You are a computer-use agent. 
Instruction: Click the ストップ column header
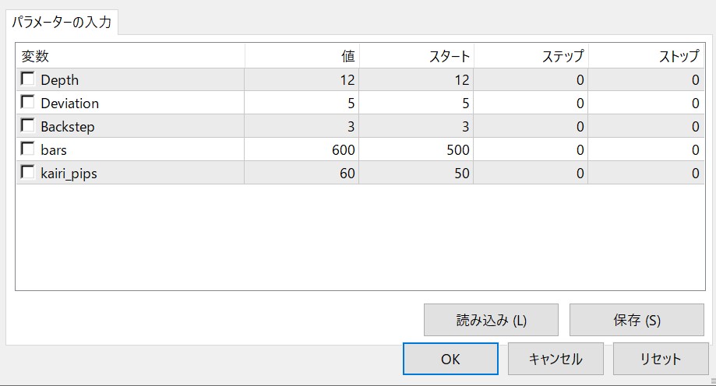[647, 56]
